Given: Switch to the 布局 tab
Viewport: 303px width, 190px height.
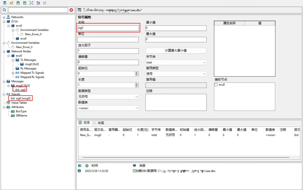Looking at the screenshot, I should 98,123.
